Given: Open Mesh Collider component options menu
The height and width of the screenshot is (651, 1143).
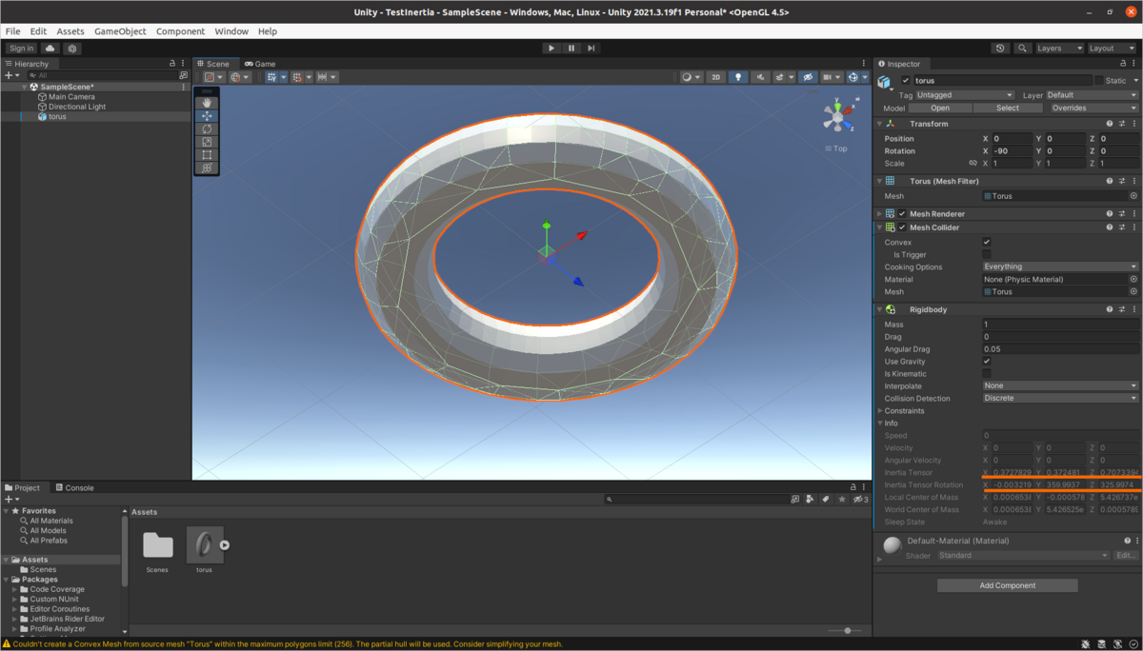Looking at the screenshot, I should pos(1134,227).
